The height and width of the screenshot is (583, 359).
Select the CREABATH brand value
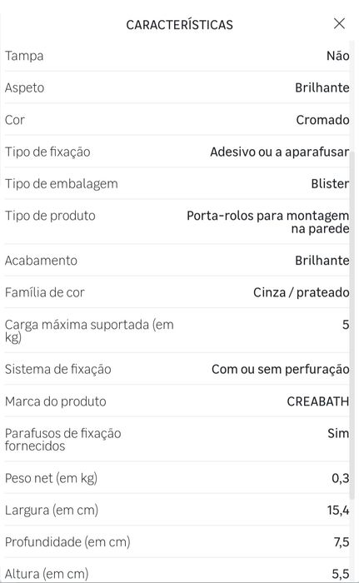click(317, 401)
